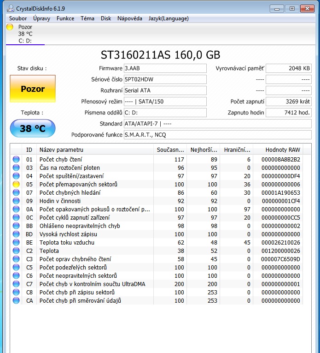Click RAW value 001200000026

pyautogui.click(x=281, y=251)
